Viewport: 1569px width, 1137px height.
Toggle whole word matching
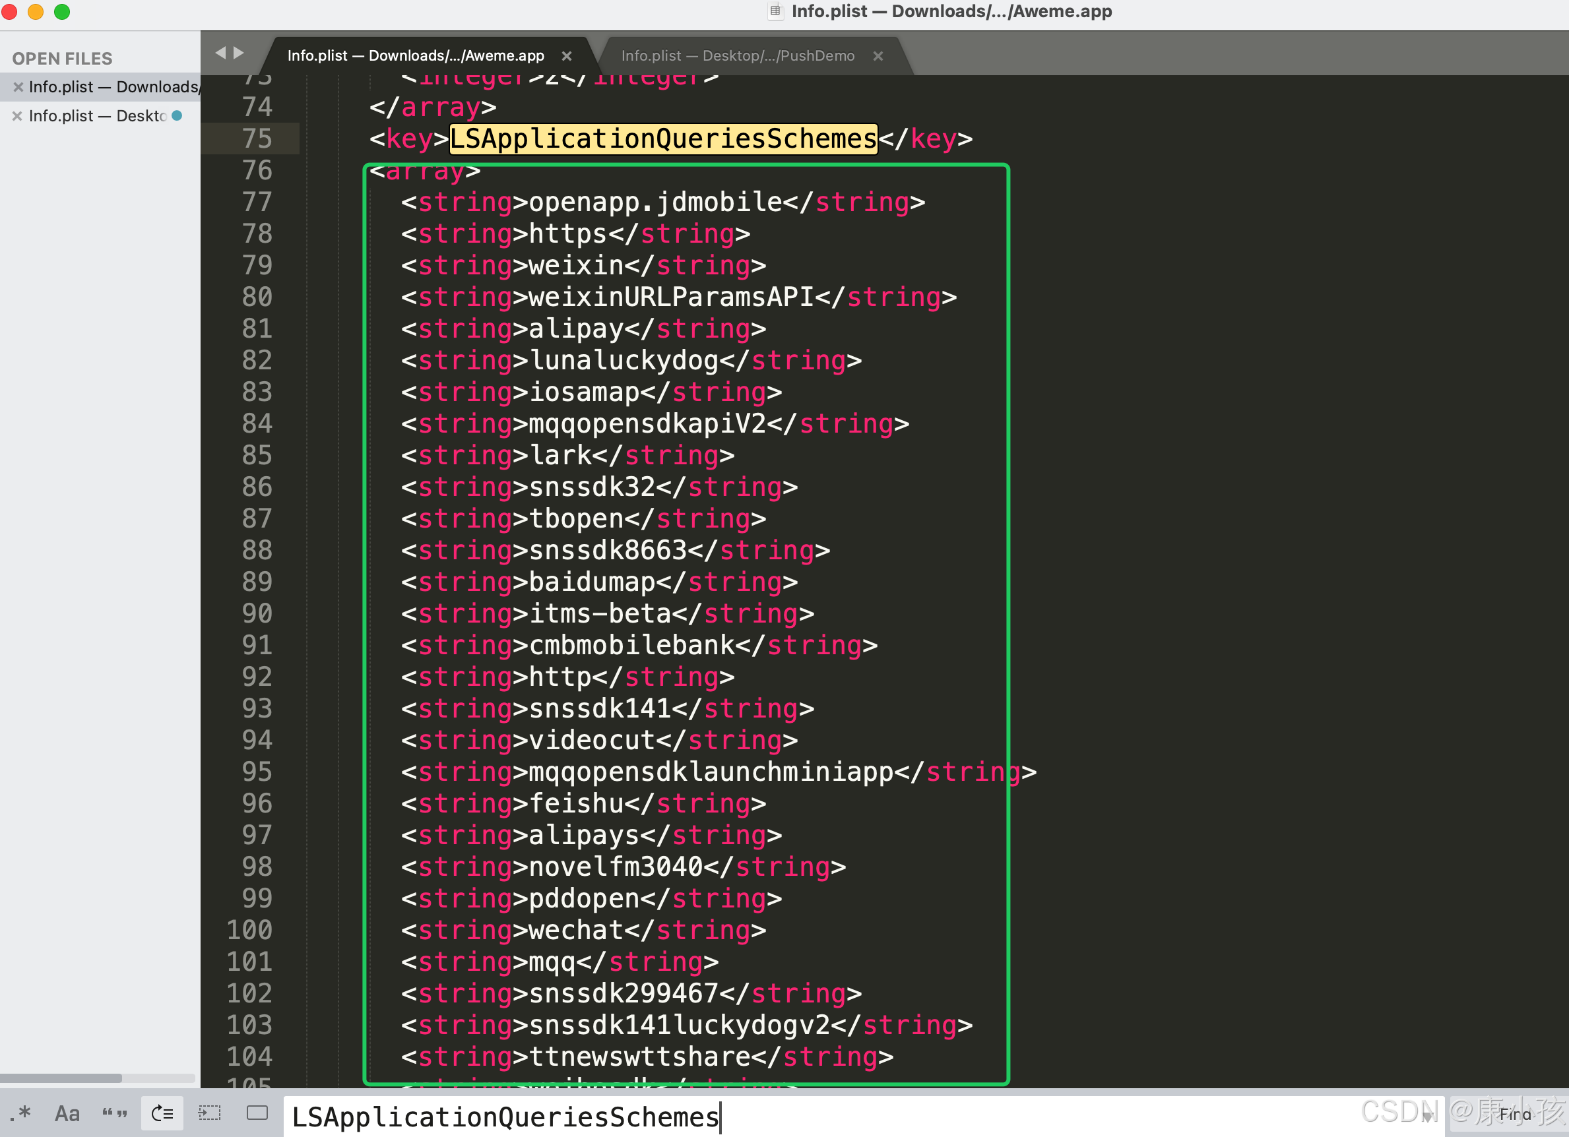coord(114,1113)
